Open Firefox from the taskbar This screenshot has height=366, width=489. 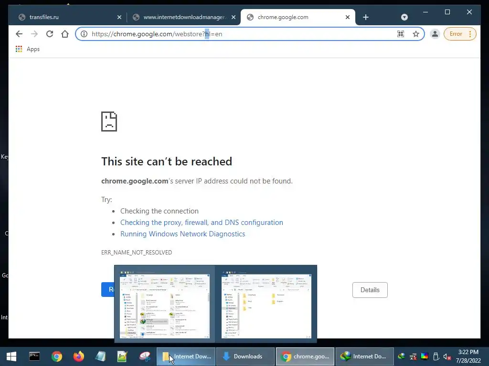pyautogui.click(x=79, y=356)
